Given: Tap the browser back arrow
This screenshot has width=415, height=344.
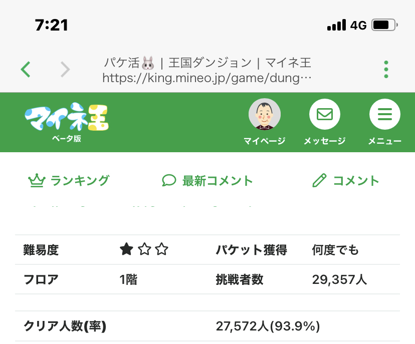Looking at the screenshot, I should (x=26, y=69).
